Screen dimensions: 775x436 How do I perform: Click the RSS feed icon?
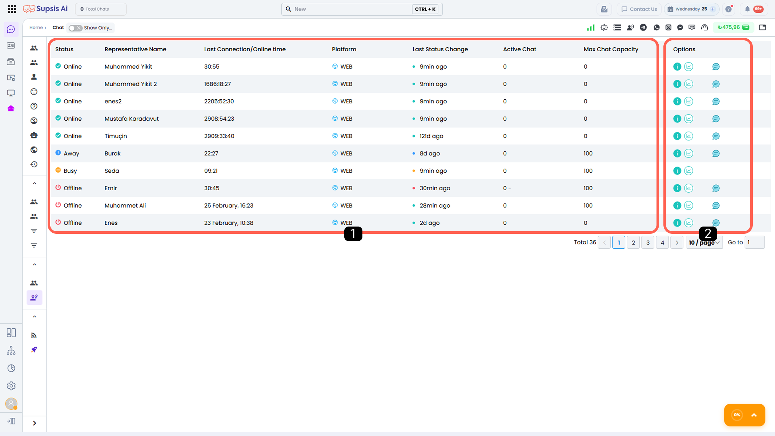click(x=34, y=335)
